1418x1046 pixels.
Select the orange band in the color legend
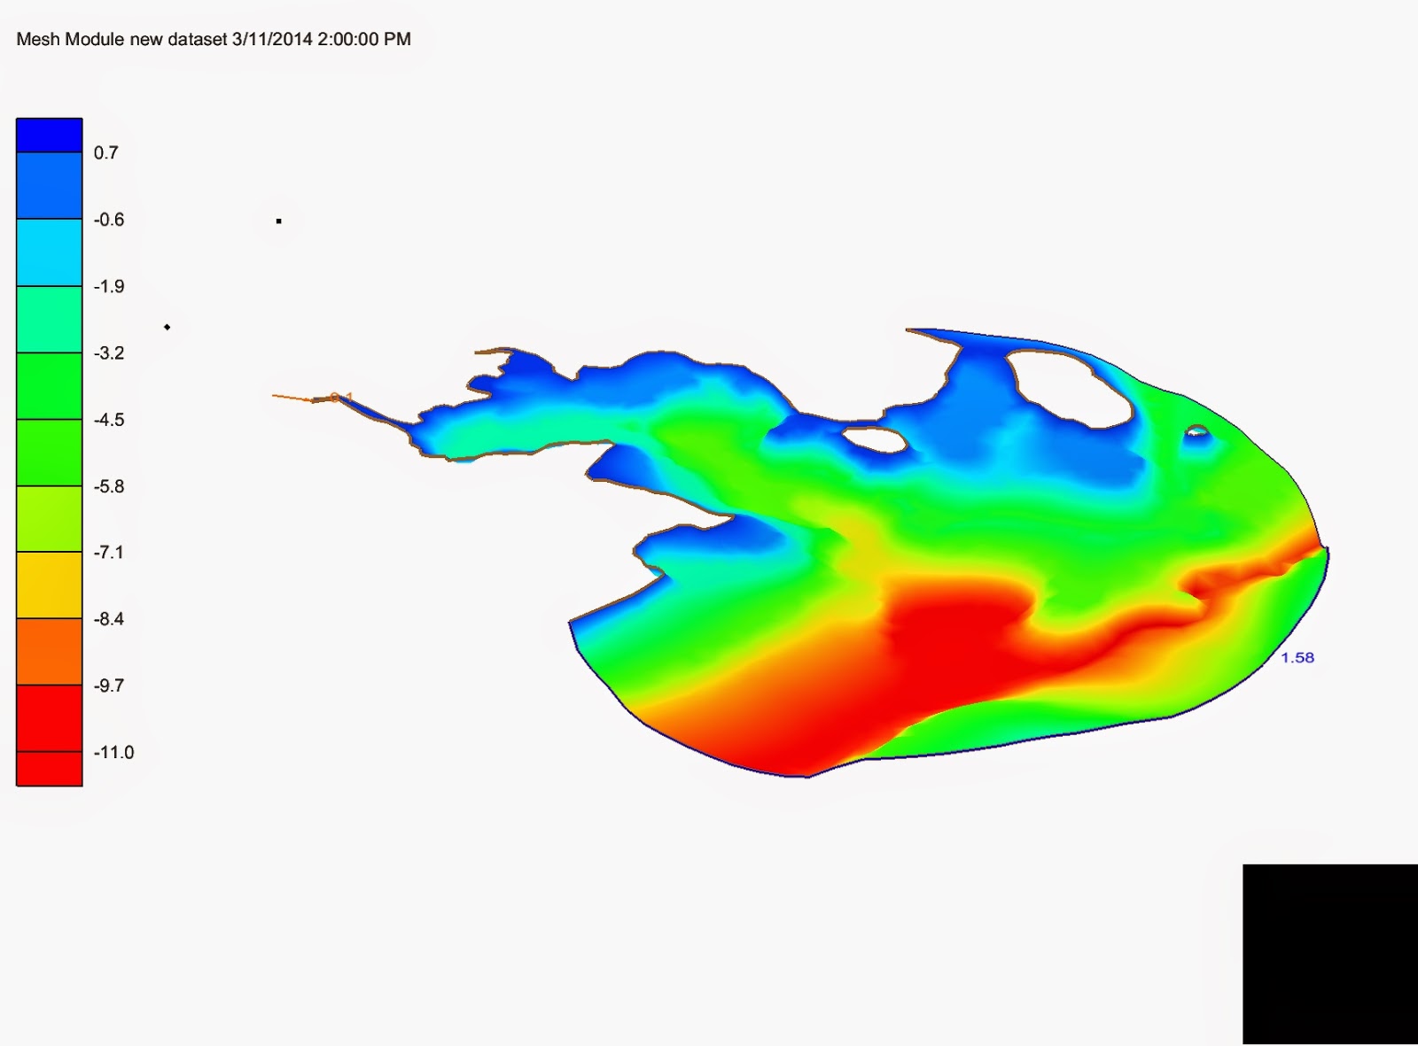point(49,651)
